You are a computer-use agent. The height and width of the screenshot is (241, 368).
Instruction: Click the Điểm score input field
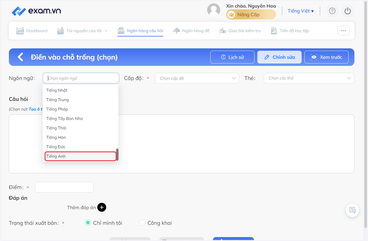64,187
